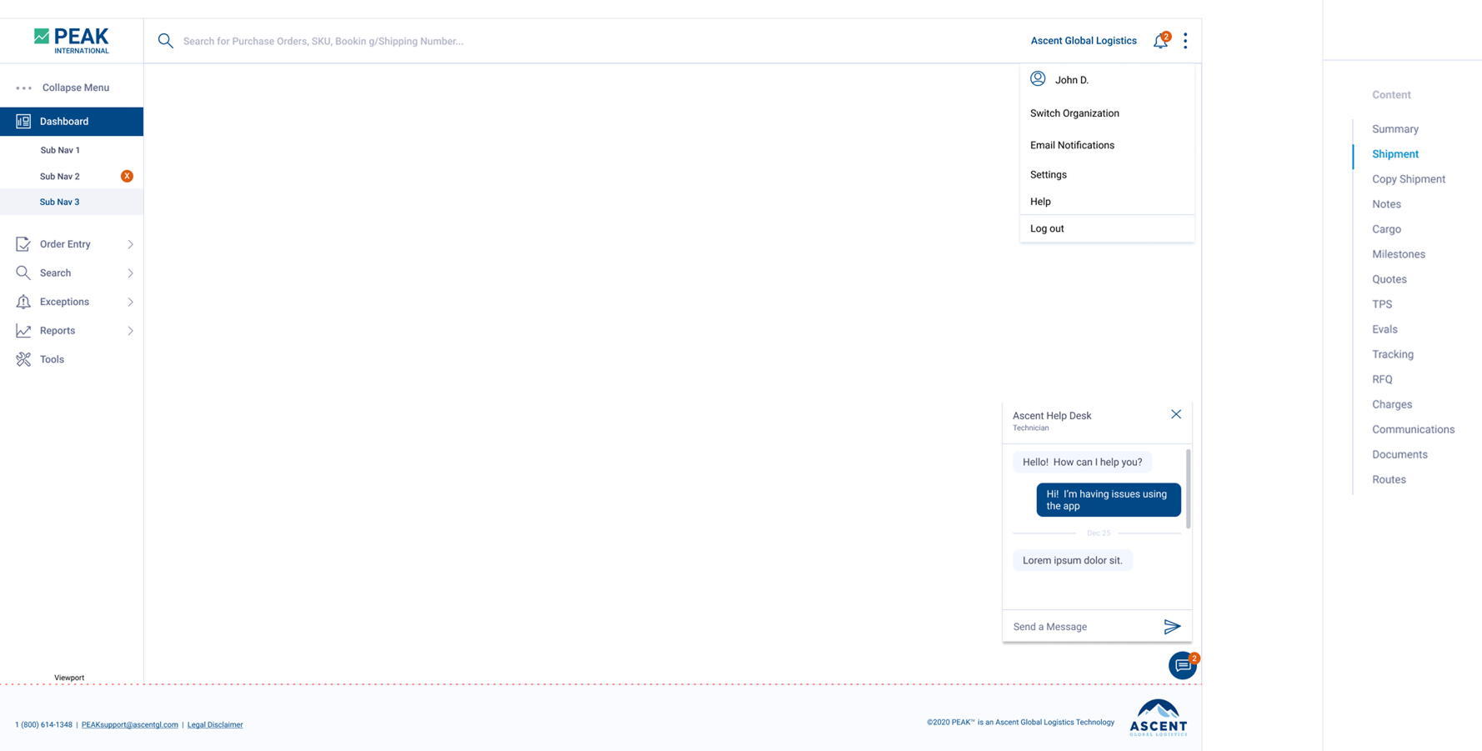Click the Send a Message input field
Screen dimensions: 1482x751
(x=1079, y=627)
